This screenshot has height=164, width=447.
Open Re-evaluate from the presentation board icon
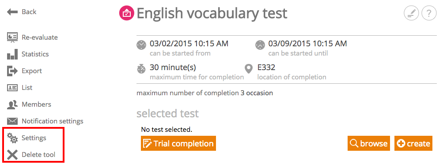click(x=12, y=37)
